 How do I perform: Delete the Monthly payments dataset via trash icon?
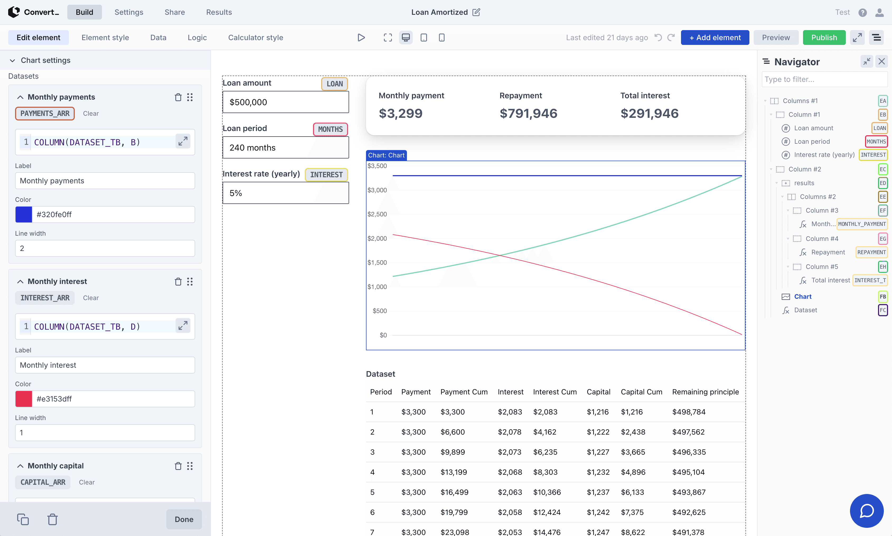178,97
